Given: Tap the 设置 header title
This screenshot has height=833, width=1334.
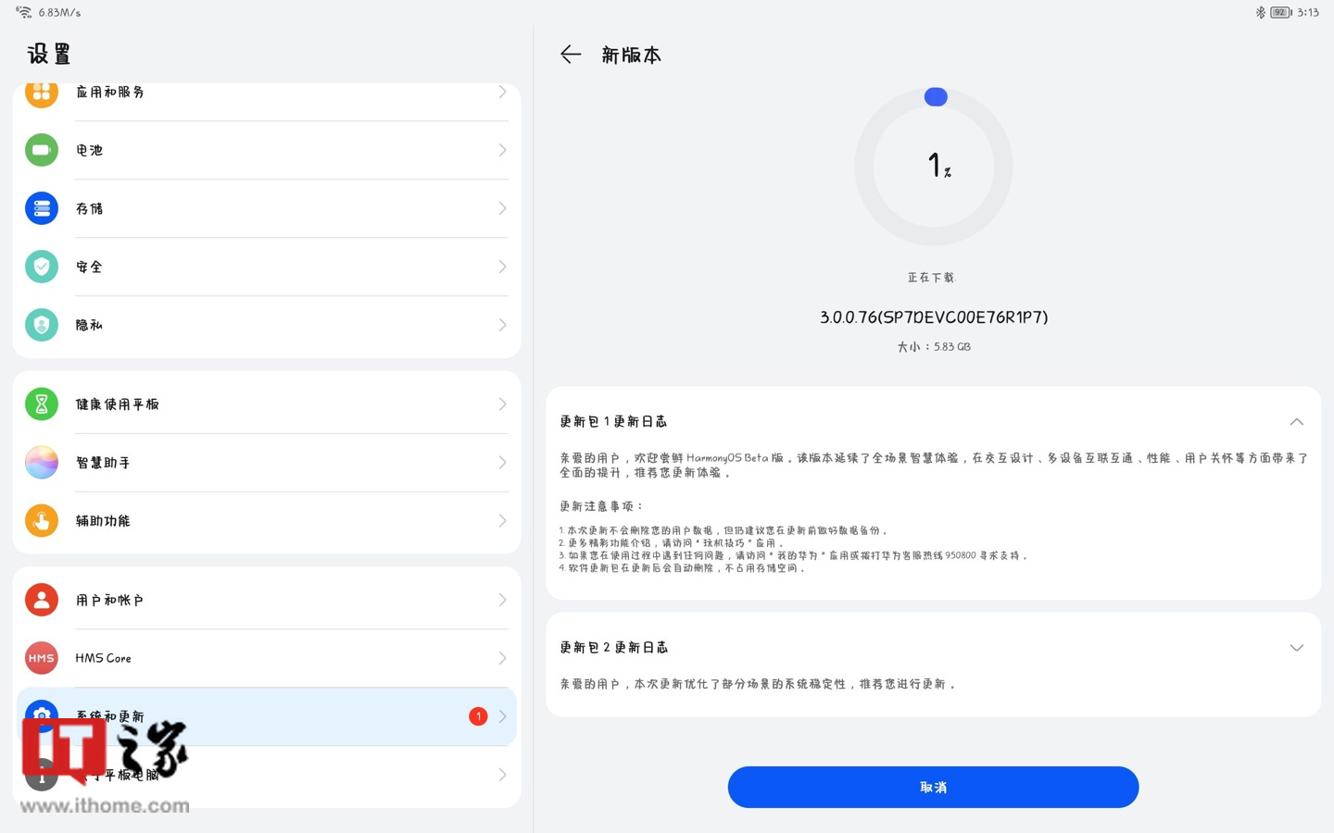Looking at the screenshot, I should (49, 54).
